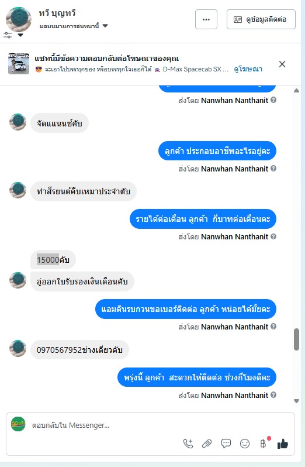Image resolution: width=305 pixels, height=467 pixels.
Task: Open ทวี บุญทวี profile picture at top
Action: [x=19, y=20]
